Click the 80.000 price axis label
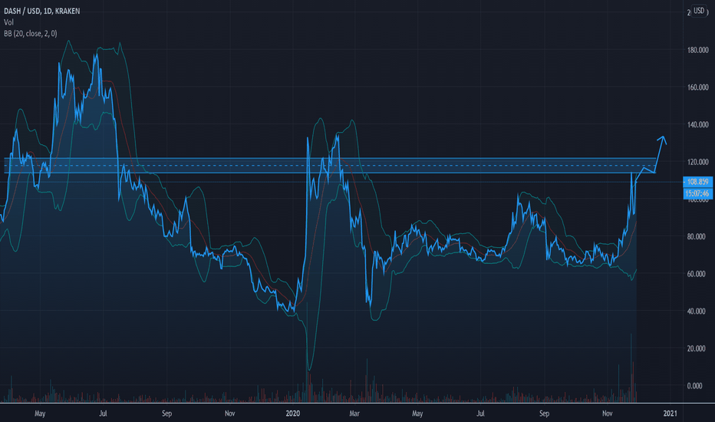715x422 pixels. tap(697, 236)
